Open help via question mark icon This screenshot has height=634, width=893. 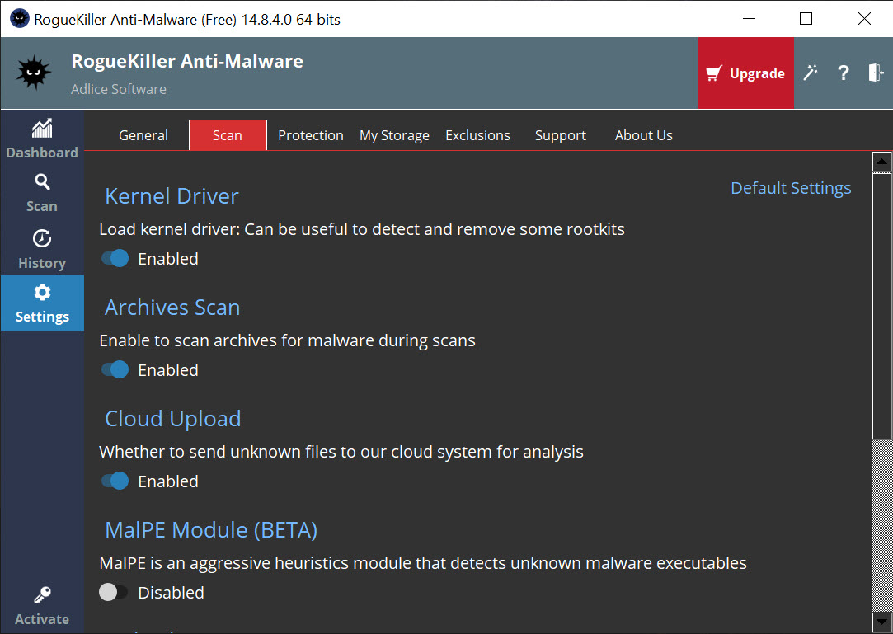843,73
